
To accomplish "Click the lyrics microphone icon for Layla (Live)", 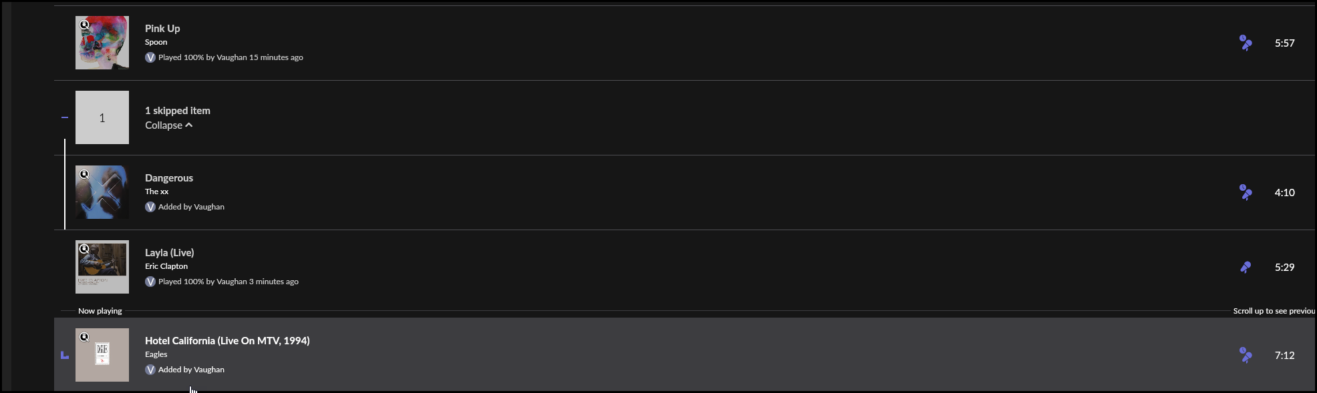I will (x=1246, y=267).
